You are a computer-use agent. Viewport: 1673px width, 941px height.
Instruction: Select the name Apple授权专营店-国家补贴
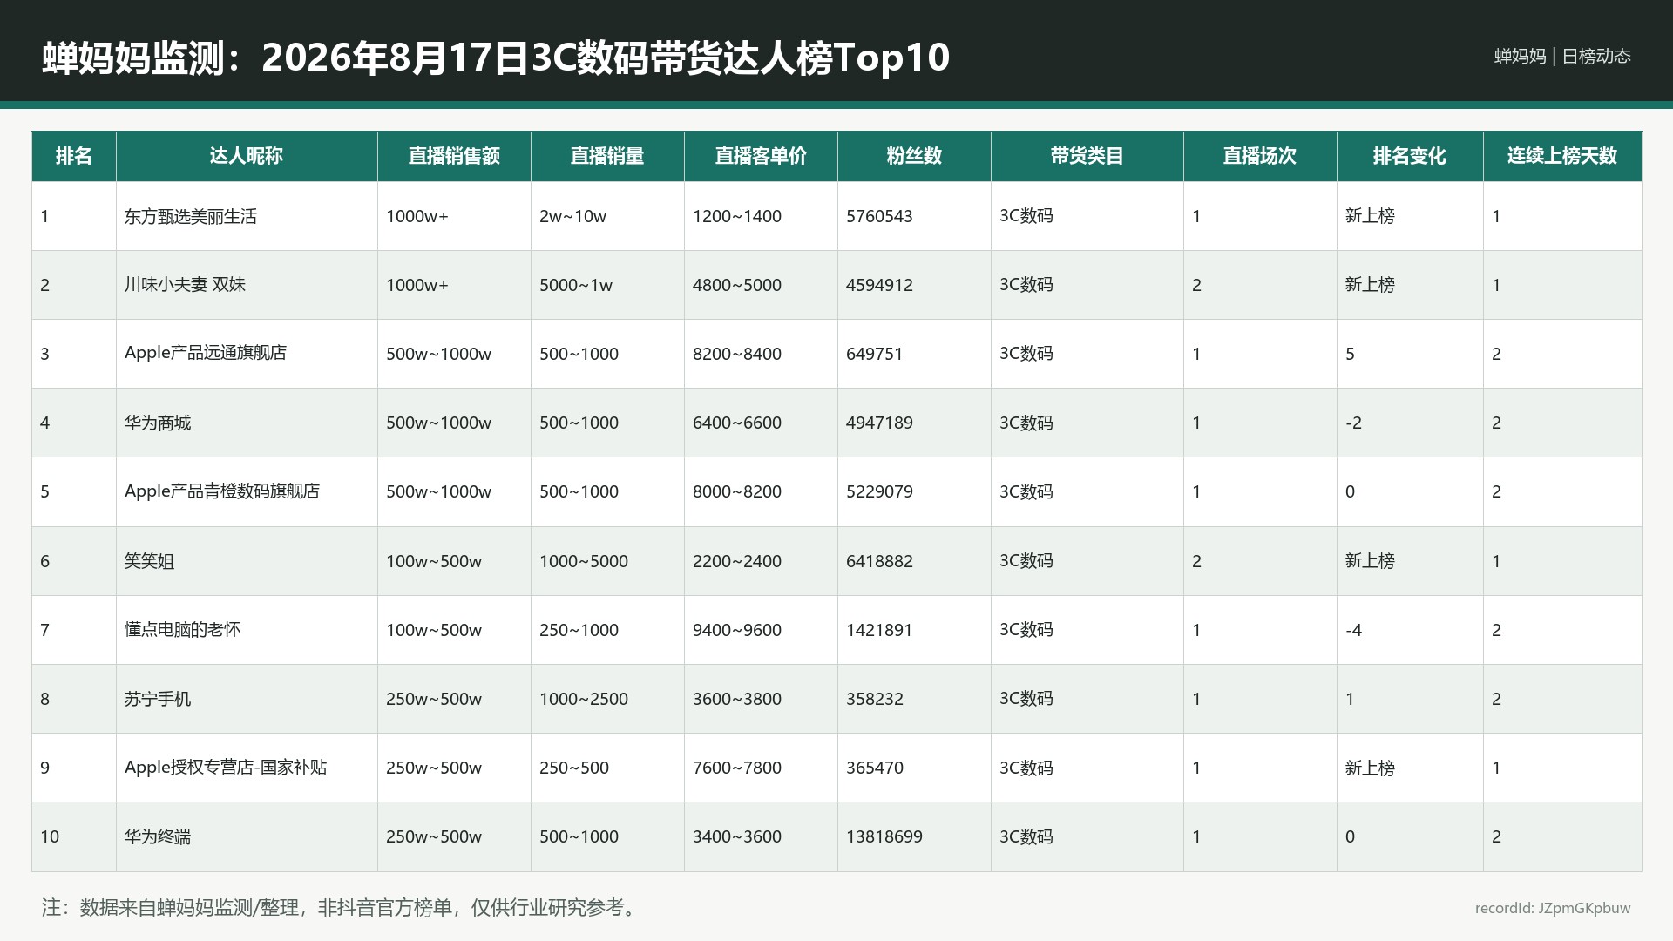click(226, 768)
